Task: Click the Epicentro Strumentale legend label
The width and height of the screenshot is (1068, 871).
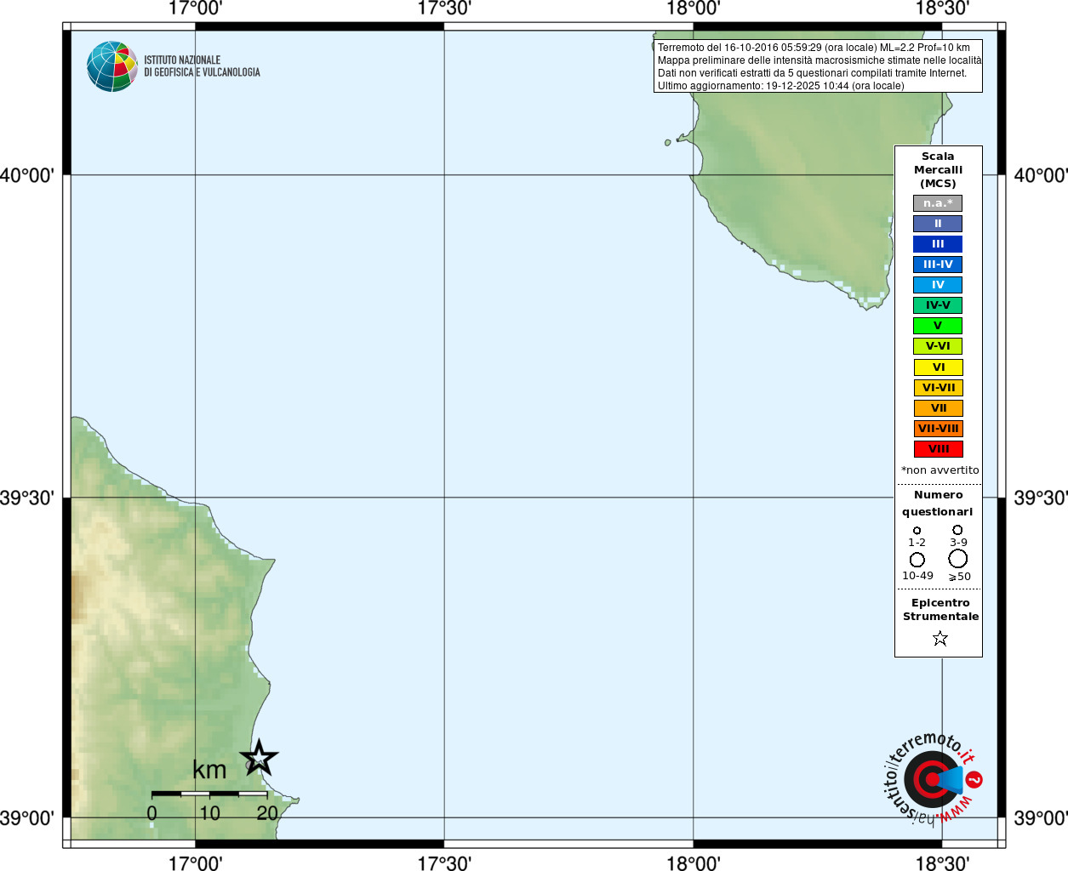Action: pyautogui.click(x=939, y=610)
